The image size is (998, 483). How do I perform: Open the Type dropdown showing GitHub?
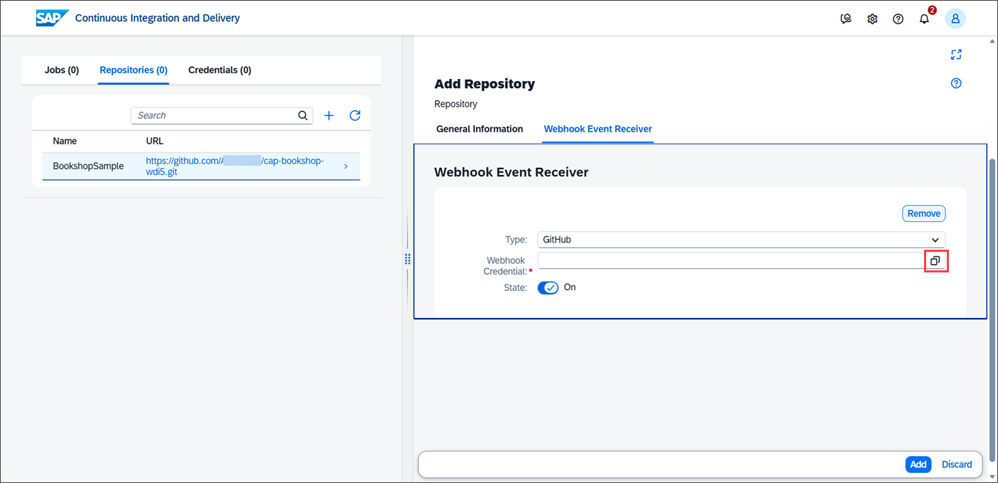click(741, 240)
